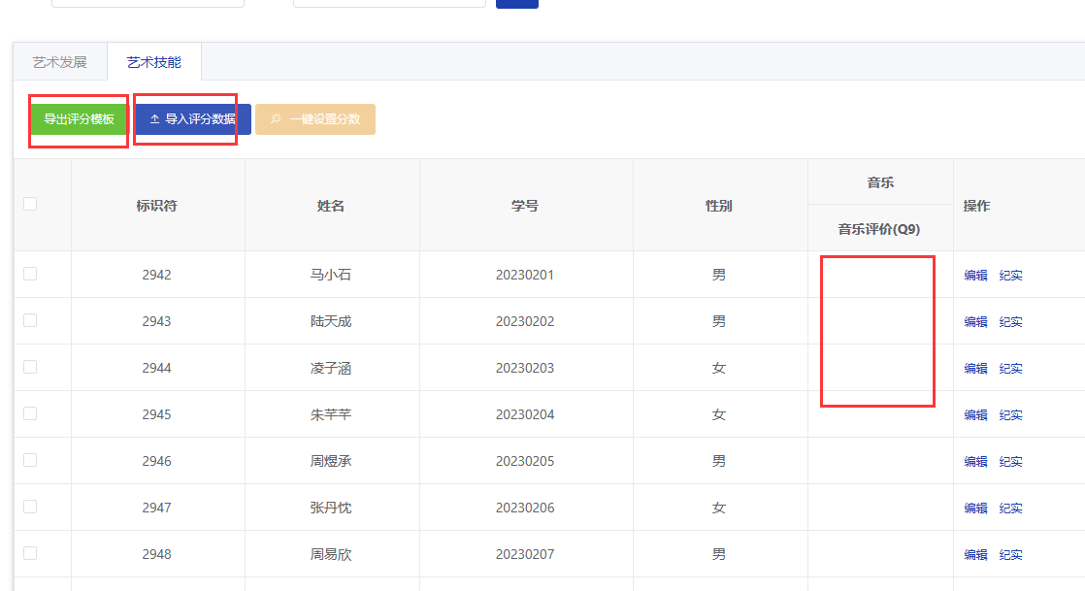Image resolution: width=1085 pixels, height=591 pixels.
Task: Click 纪实 for 凌子涵
Action: tap(1010, 368)
